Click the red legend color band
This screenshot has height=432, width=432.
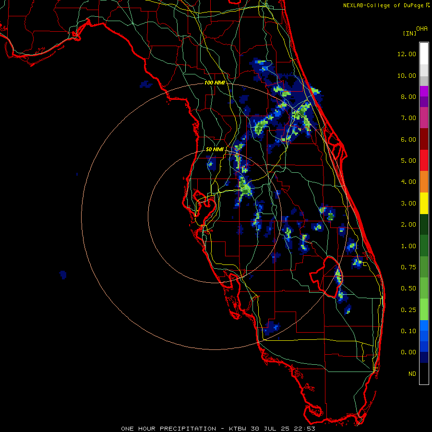[424, 160]
